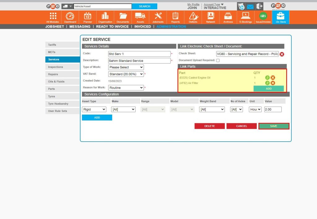Select User Rule Sets in the sidebar

(x=63, y=111)
